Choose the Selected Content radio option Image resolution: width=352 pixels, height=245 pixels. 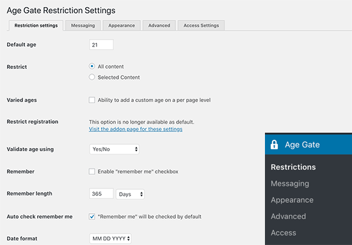point(92,77)
